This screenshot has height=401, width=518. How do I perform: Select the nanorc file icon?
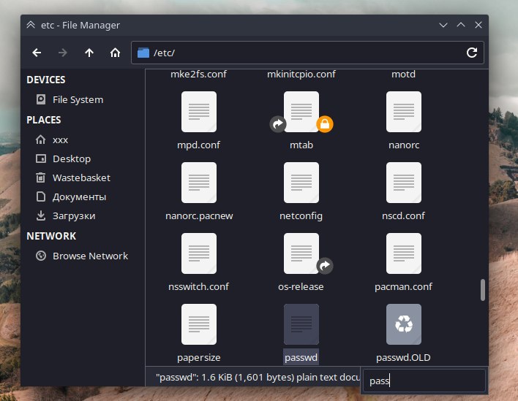pyautogui.click(x=404, y=112)
